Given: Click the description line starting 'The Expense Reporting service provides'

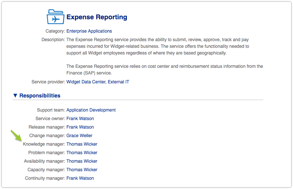Looking at the screenshot, I should click(x=158, y=40).
